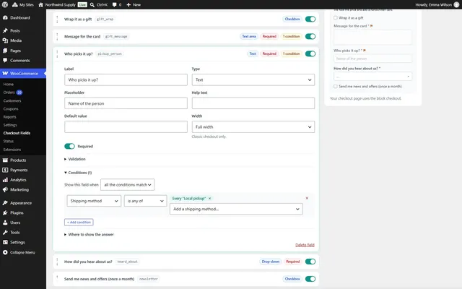Viewport: 462px width, 289px height.
Task: Open WooCommerce Customers submenu
Action: pos(12,101)
